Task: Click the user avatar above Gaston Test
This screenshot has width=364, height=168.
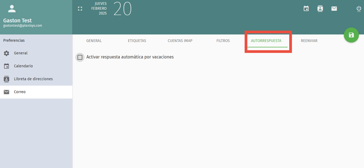Action: (x=12, y=8)
